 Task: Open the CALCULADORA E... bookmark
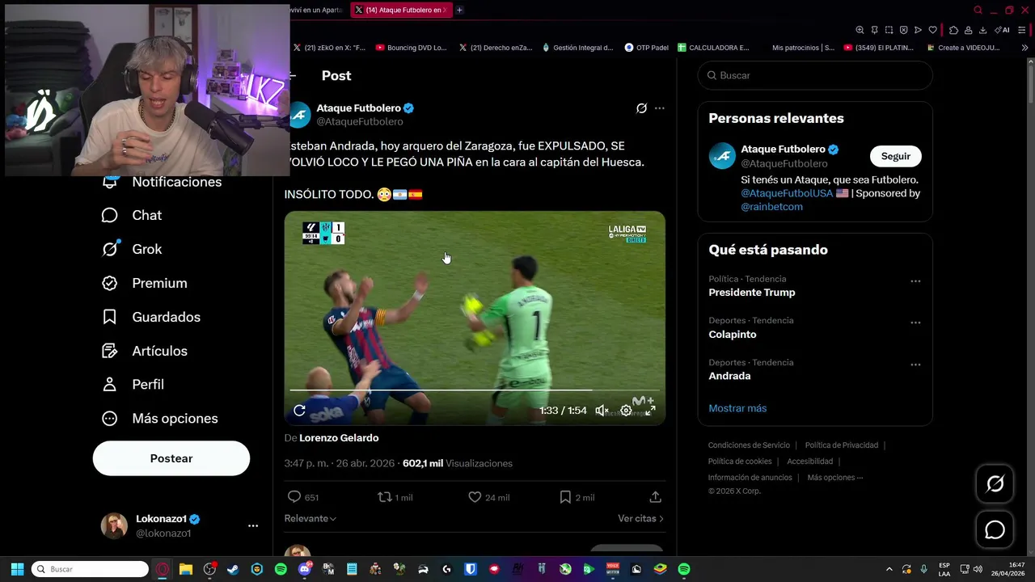[x=714, y=48]
